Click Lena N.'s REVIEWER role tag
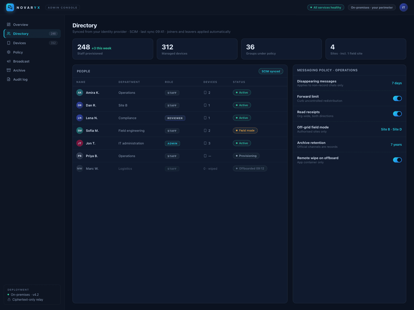 pos(175,118)
